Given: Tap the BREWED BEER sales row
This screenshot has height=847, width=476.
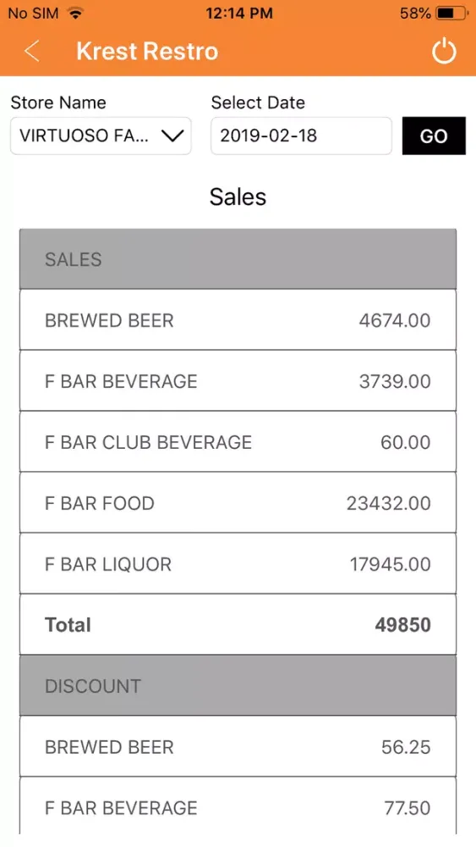Looking at the screenshot, I should tap(238, 320).
